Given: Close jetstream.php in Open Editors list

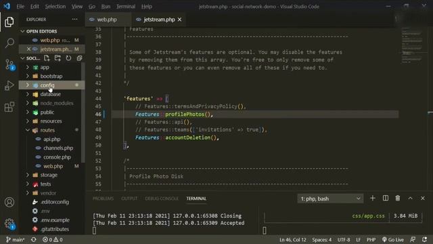Looking at the screenshot, I should [x=28, y=49].
